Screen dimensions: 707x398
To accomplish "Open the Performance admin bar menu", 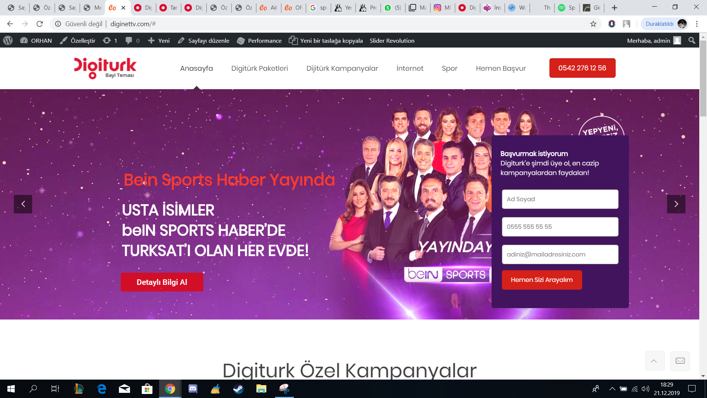I will click(x=259, y=41).
